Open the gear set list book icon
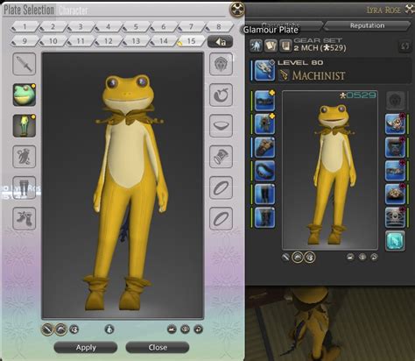Screen dimensions: 415x361 pos(286,46)
